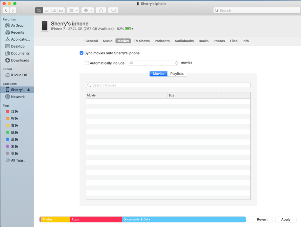
Task: Switch to gallery view in toolbar
Action: pyautogui.click(x=61, y=10)
